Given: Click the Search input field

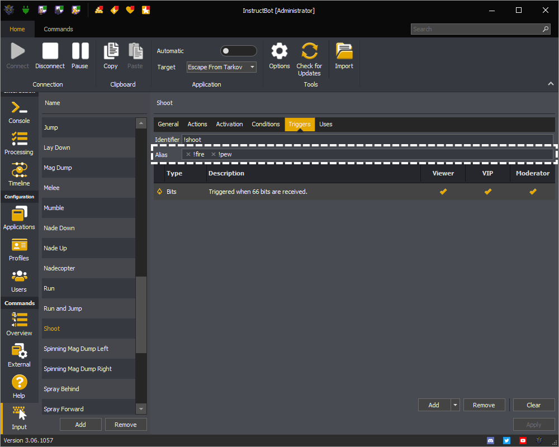Looking at the screenshot, I should (x=476, y=29).
